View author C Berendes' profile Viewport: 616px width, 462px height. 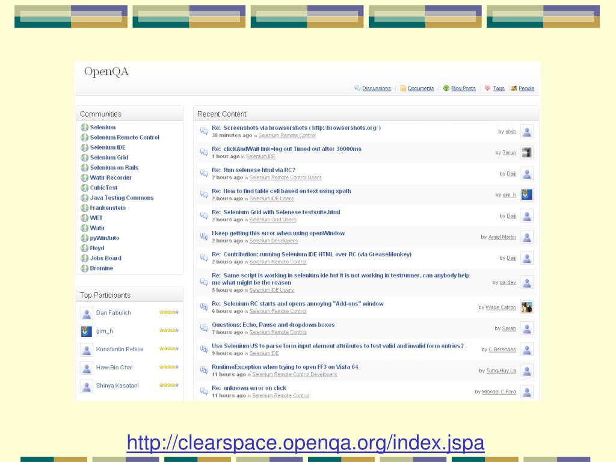point(502,350)
